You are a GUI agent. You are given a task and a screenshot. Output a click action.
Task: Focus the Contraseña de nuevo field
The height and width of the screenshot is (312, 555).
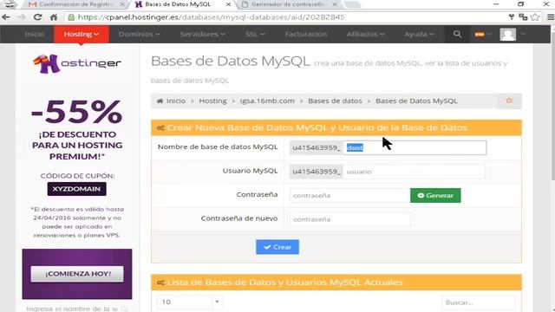coord(349,219)
